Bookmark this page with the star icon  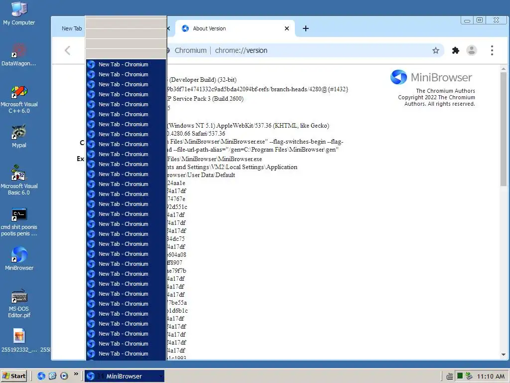[435, 50]
